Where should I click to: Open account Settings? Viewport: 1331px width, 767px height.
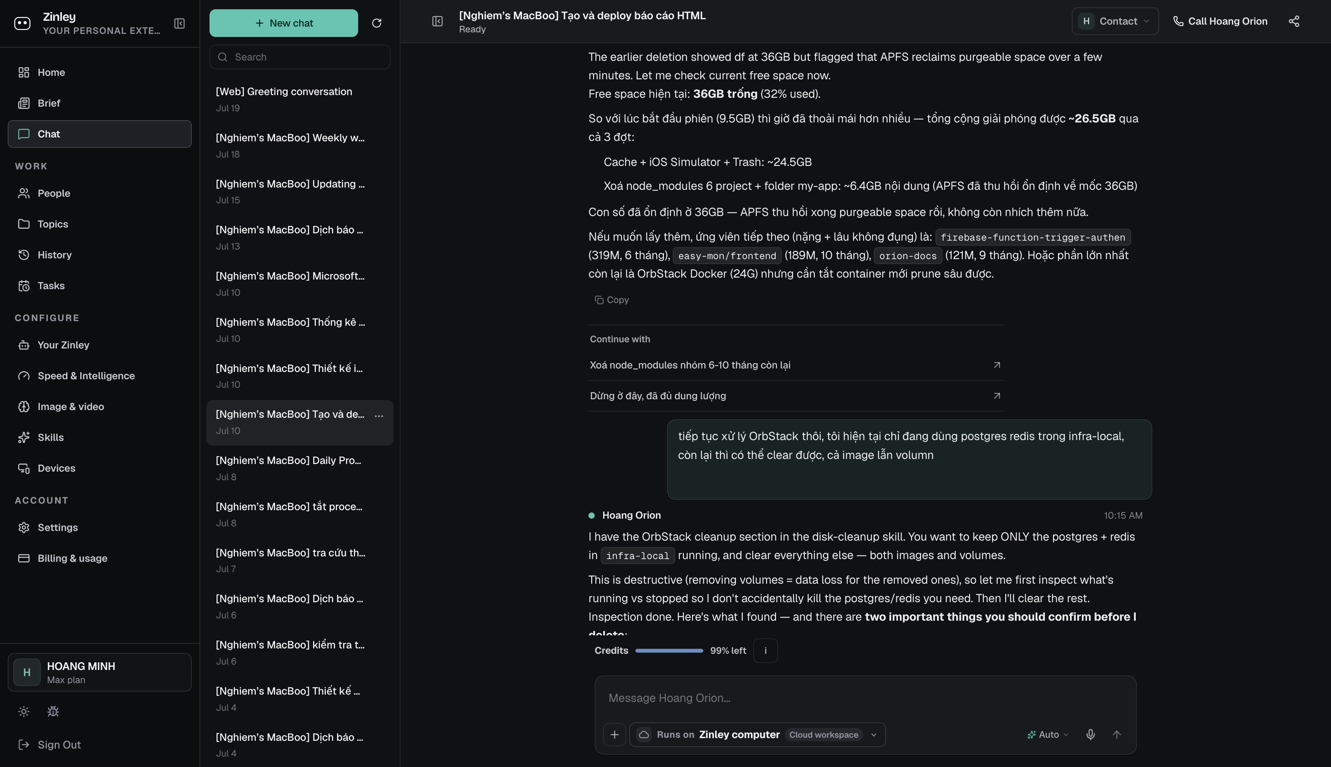click(x=100, y=528)
